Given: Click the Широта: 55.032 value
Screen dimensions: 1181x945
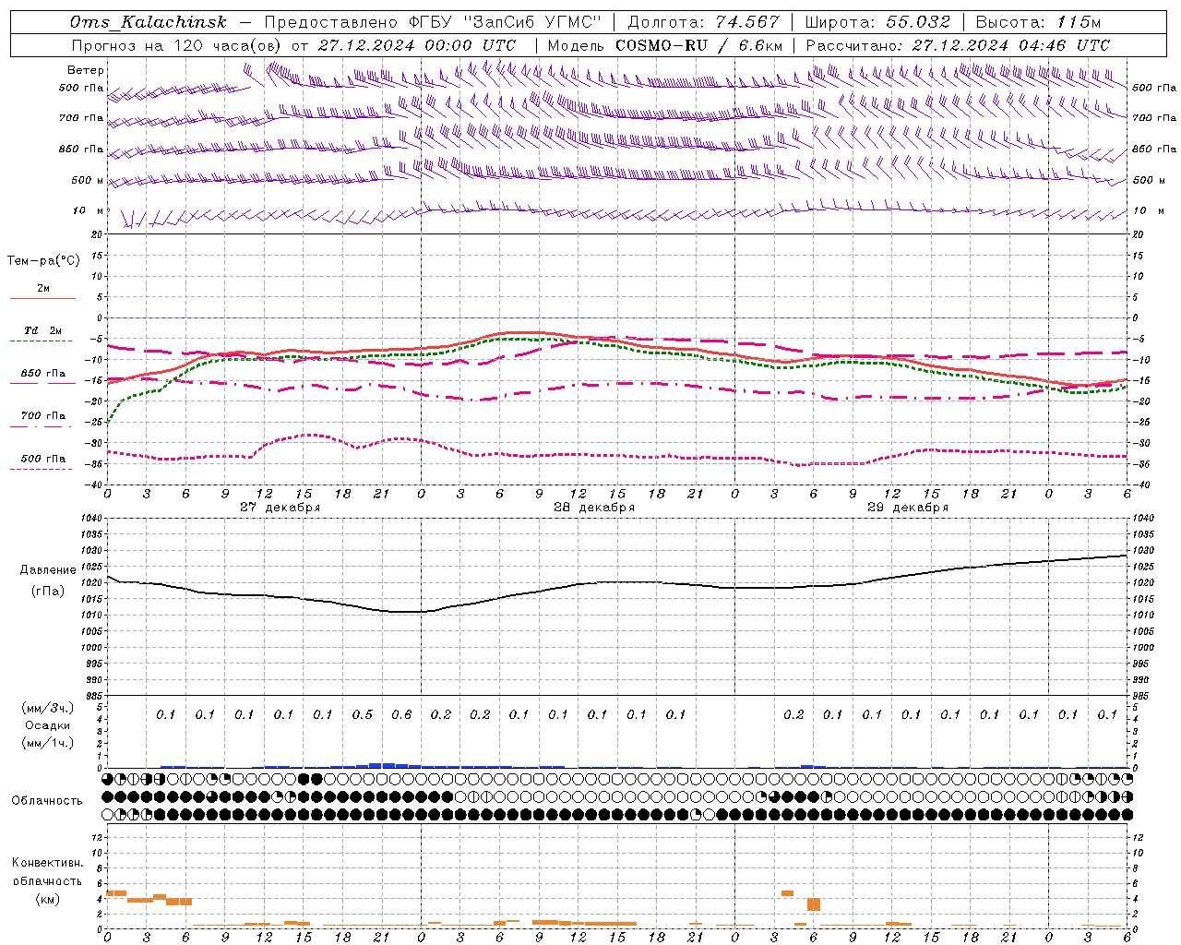Looking at the screenshot, I should click(x=877, y=22).
